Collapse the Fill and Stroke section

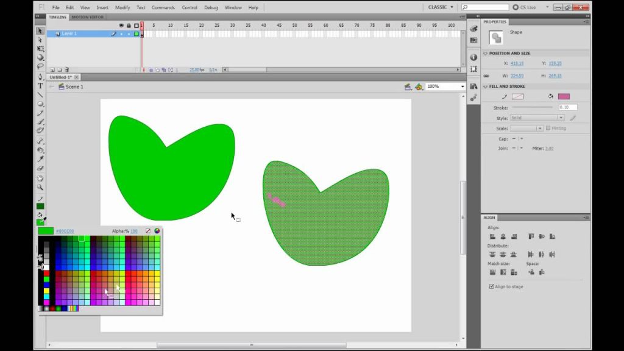[x=486, y=87]
